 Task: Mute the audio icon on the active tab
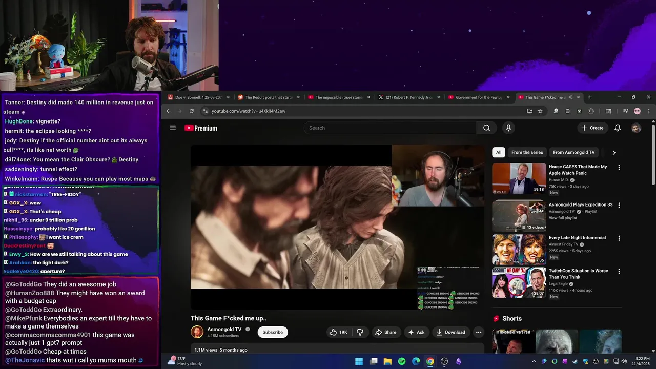(x=570, y=97)
